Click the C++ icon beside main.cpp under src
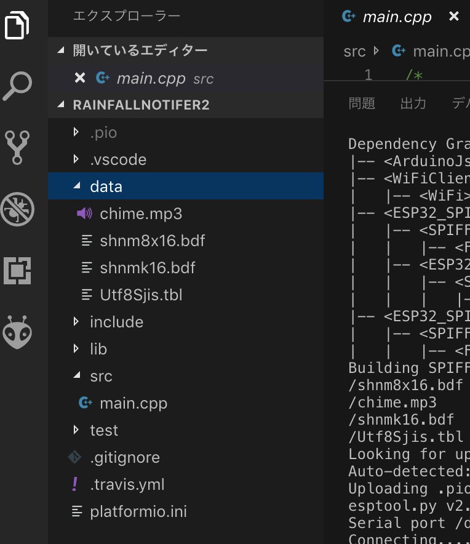The image size is (470, 544). coord(86,403)
